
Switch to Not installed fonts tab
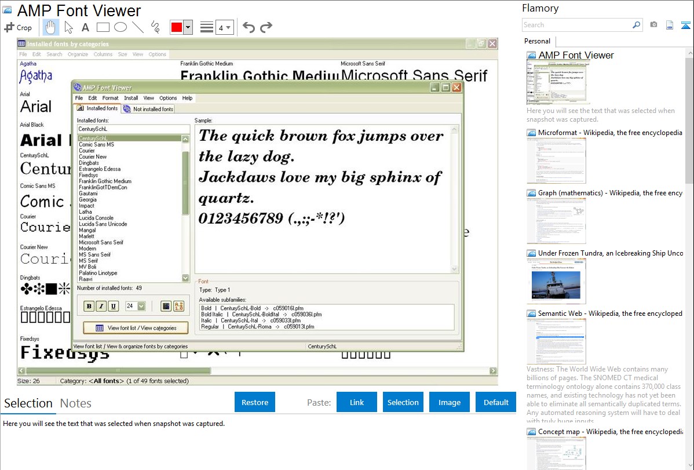tap(149, 109)
